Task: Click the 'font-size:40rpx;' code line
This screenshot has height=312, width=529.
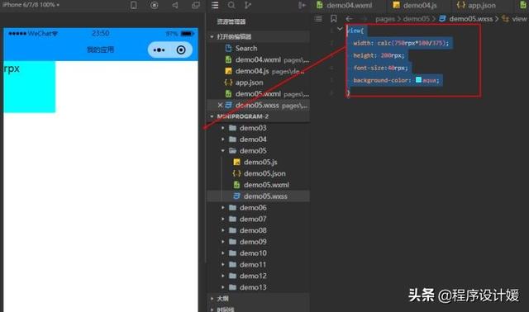Action: [380, 68]
